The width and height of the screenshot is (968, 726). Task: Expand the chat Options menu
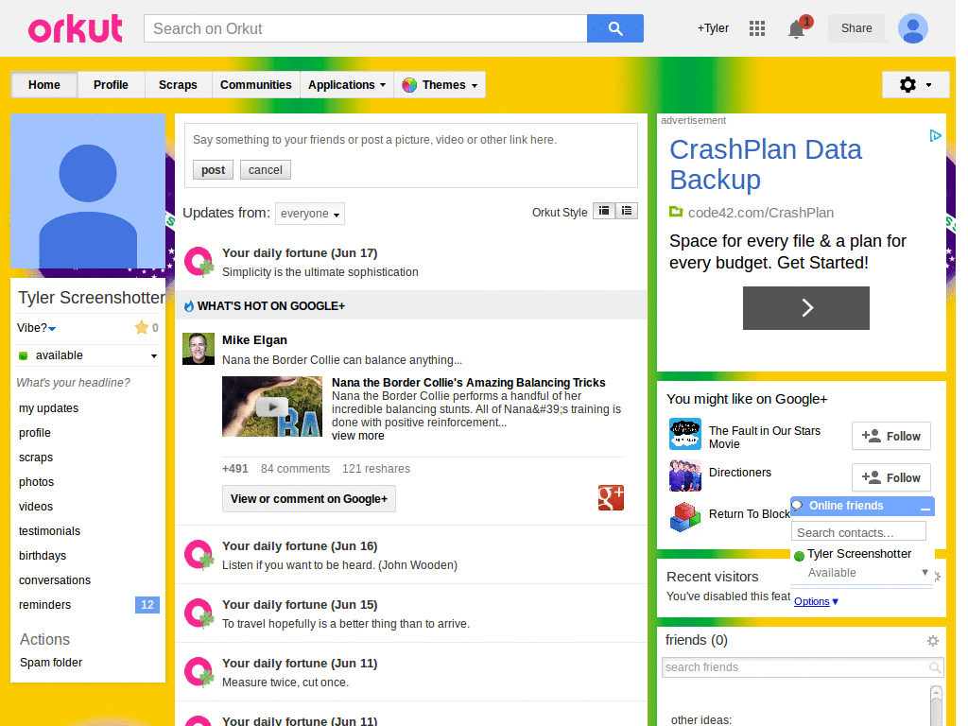[x=816, y=601]
